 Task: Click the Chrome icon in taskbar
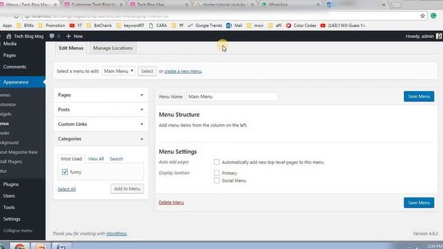pyautogui.click(x=19, y=246)
